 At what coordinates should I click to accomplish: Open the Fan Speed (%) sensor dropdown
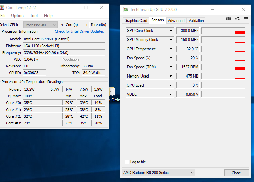(x=171, y=58)
